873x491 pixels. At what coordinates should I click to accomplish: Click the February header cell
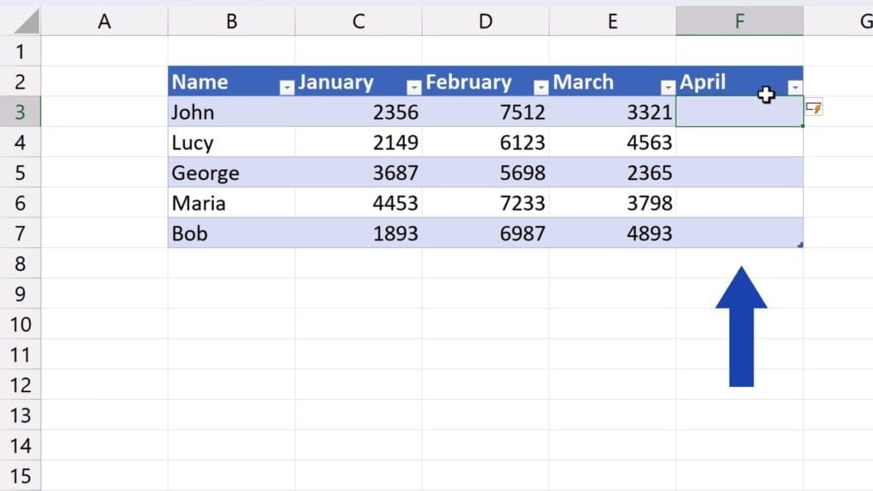(x=485, y=81)
